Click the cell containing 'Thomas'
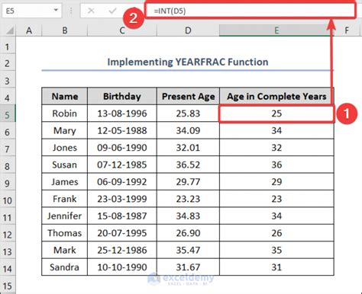The width and height of the screenshot is (362, 294). coord(65,233)
